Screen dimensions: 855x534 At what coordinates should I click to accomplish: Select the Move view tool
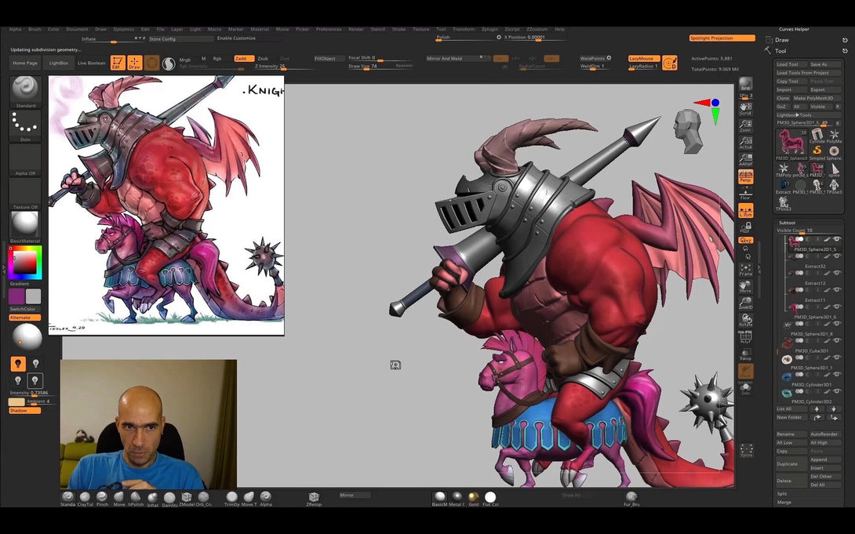(x=745, y=287)
